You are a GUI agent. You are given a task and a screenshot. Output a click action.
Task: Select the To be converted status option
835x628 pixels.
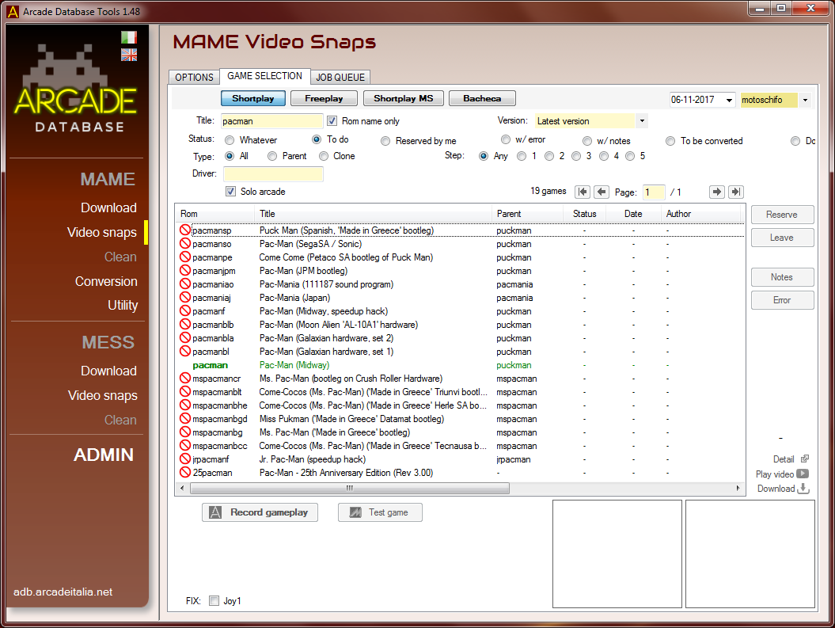tap(670, 141)
